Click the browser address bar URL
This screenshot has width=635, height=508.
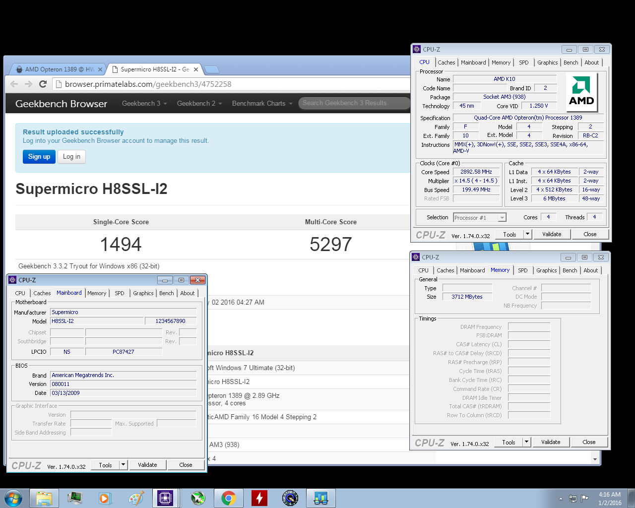tap(148, 84)
